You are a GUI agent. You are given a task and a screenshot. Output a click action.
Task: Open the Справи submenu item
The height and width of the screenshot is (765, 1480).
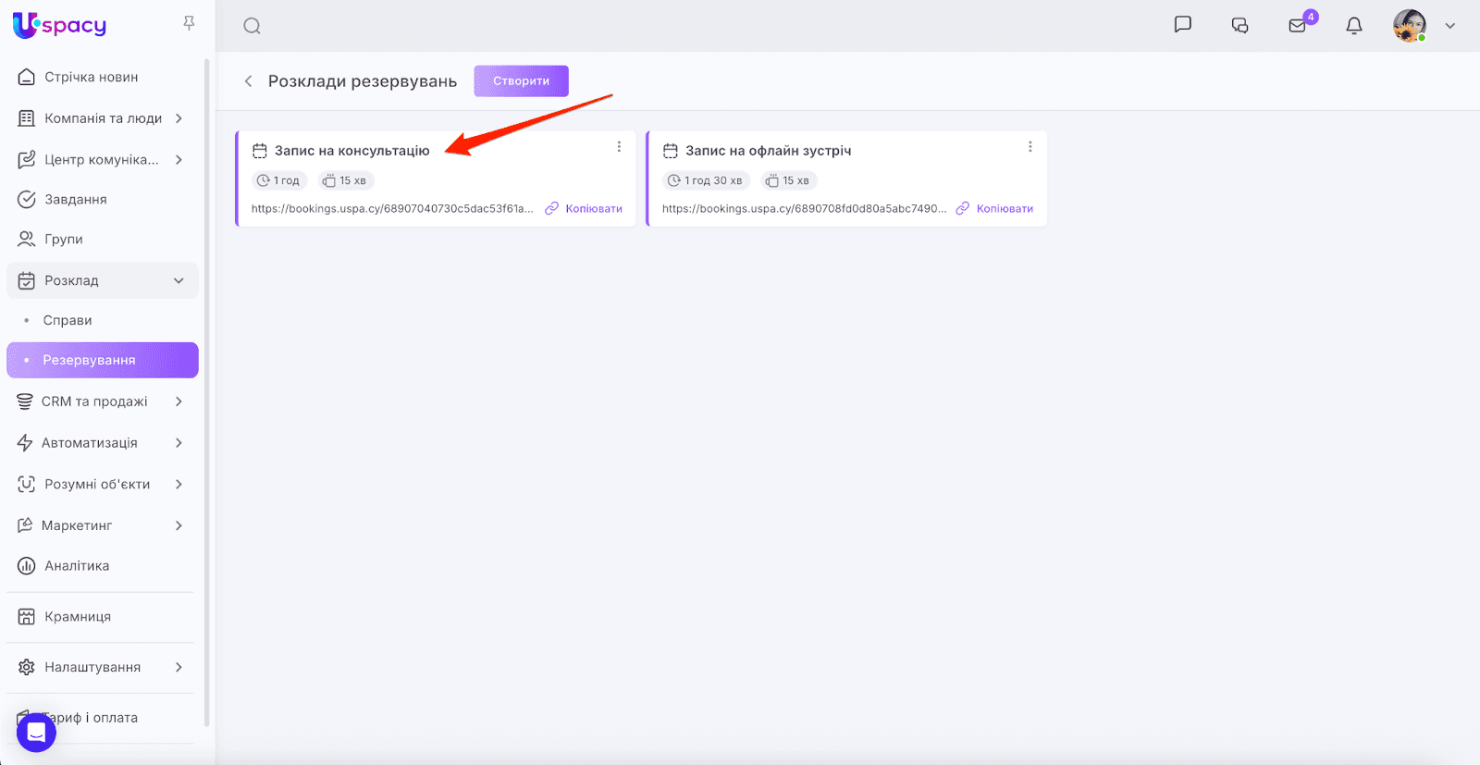point(68,320)
